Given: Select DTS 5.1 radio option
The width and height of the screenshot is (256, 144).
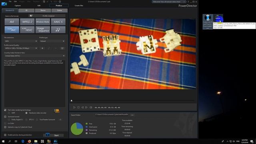Looking at the screenshot, I should 26,120.
